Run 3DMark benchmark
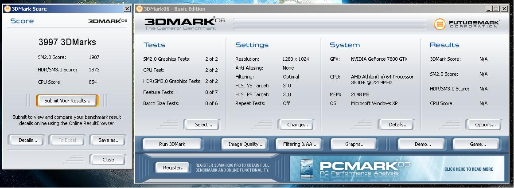Screen dimensions: 514x188 [x=172, y=144]
